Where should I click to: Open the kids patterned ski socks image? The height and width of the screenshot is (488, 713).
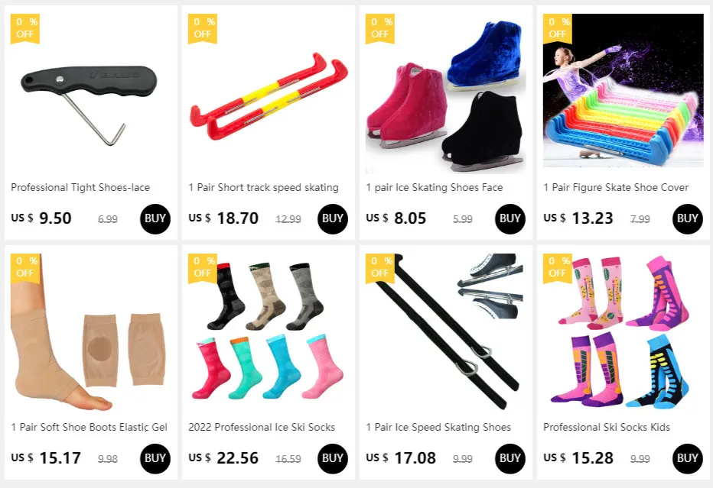pos(623,333)
